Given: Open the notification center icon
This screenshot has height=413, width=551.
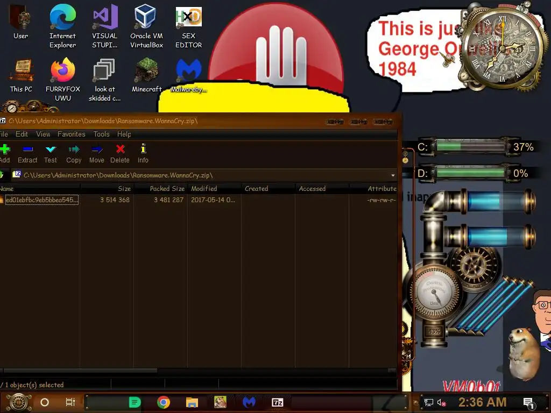Looking at the screenshot, I should click(529, 402).
